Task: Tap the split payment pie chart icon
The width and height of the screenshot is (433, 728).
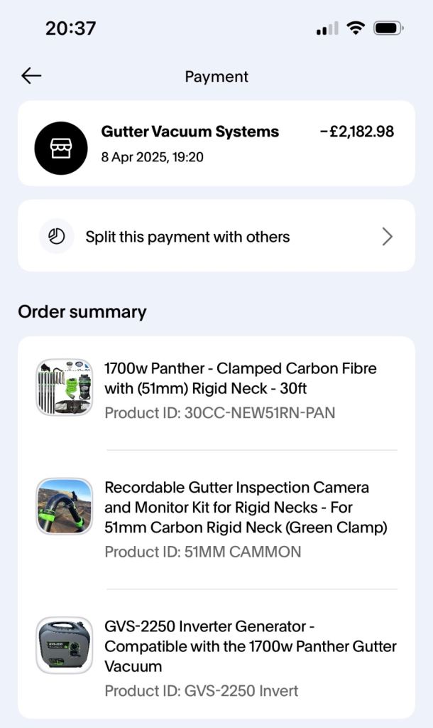Action: point(57,236)
